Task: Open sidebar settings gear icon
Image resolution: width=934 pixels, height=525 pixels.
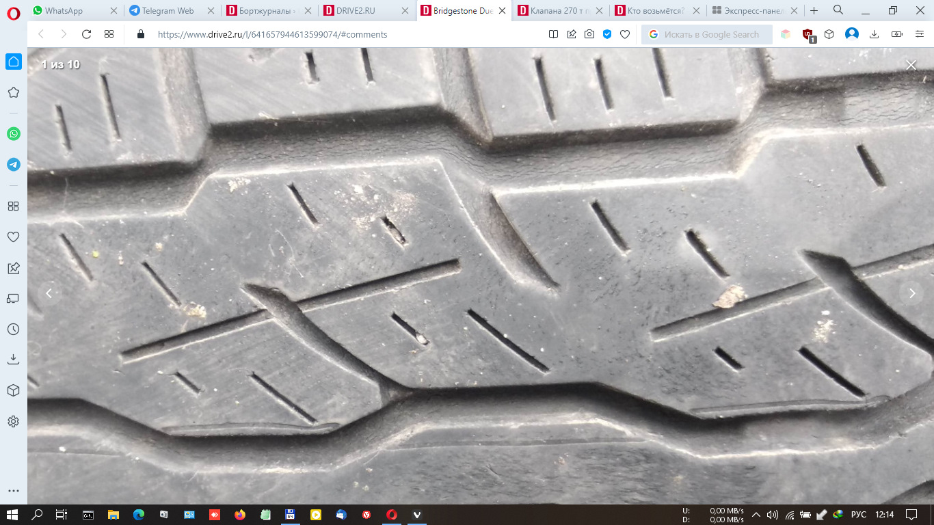Action: pos(13,421)
